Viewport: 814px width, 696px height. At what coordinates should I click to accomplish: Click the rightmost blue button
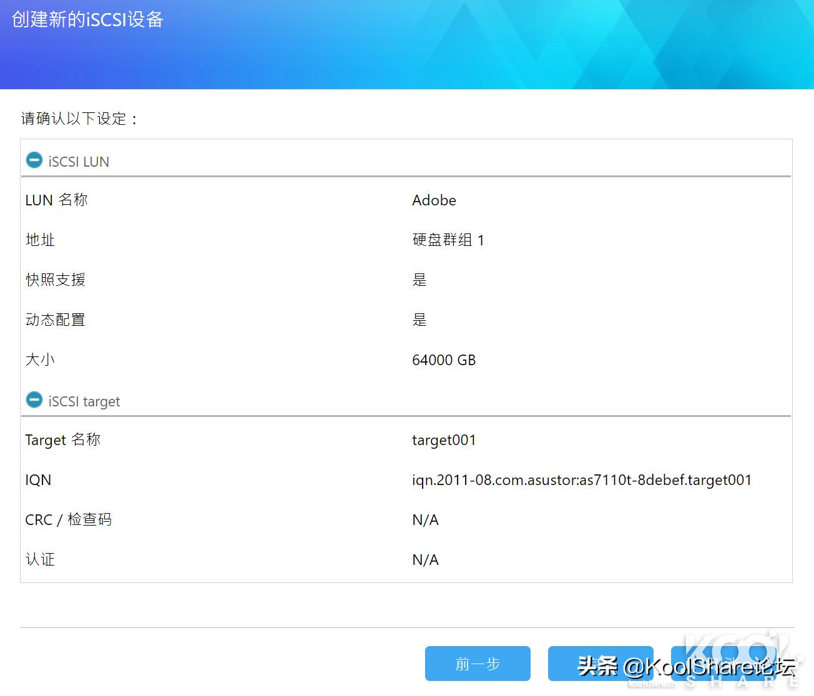[724, 664]
